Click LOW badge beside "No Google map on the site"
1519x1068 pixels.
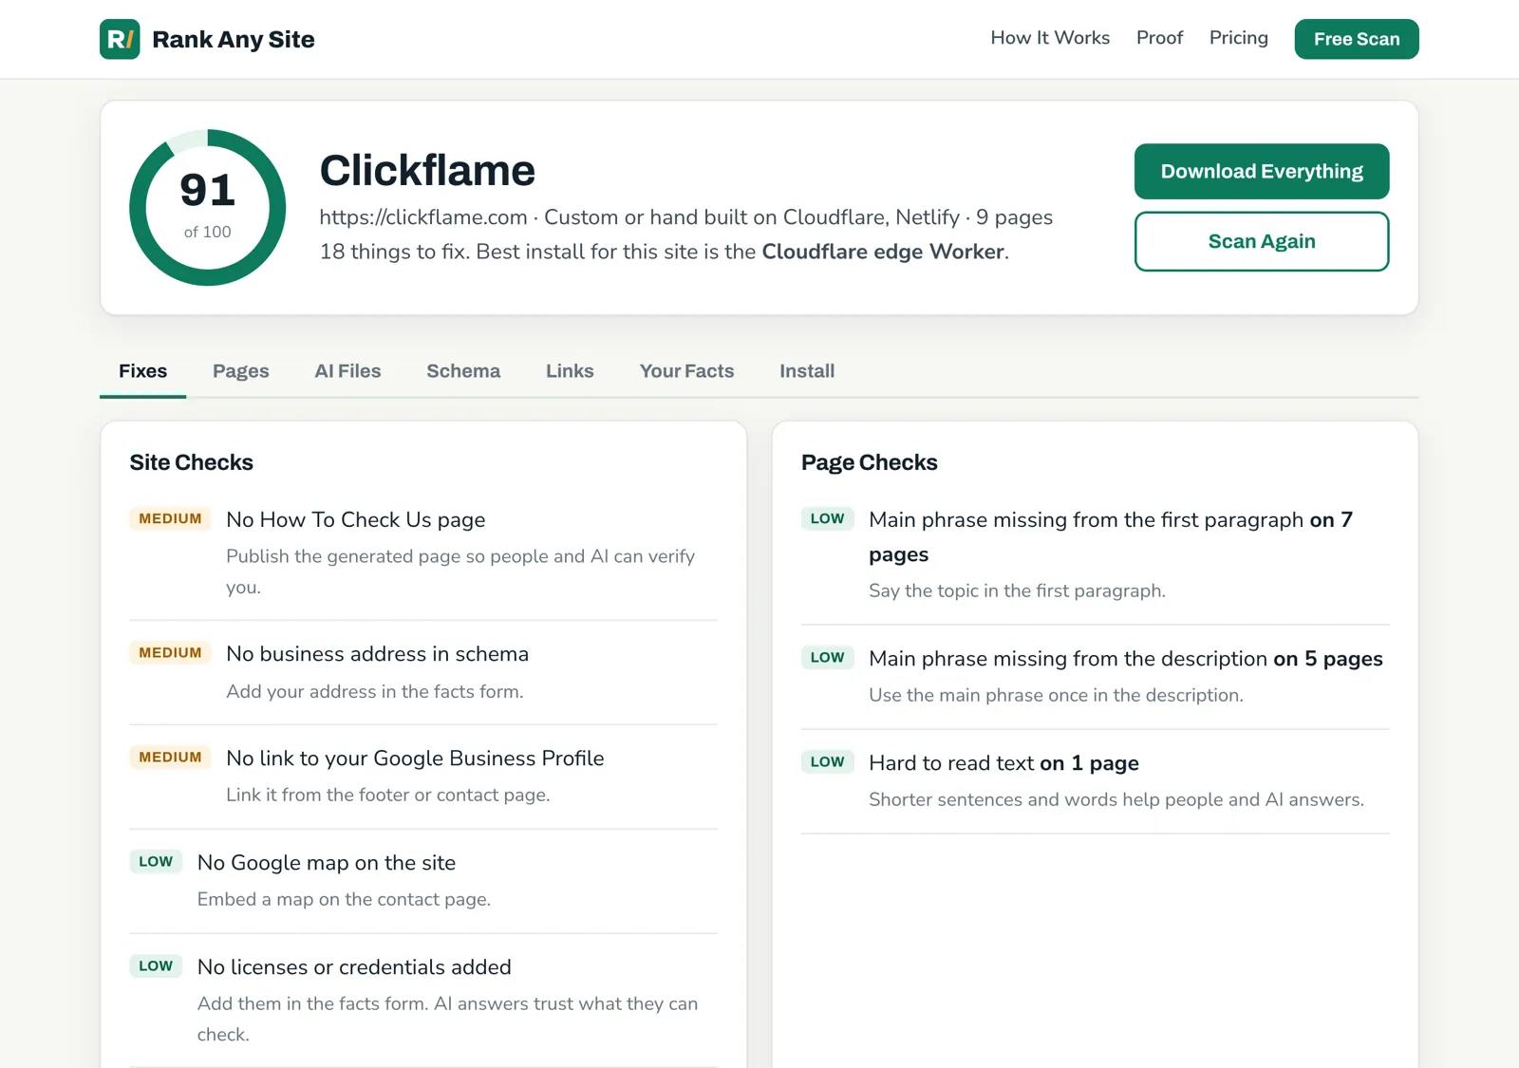pos(156,861)
